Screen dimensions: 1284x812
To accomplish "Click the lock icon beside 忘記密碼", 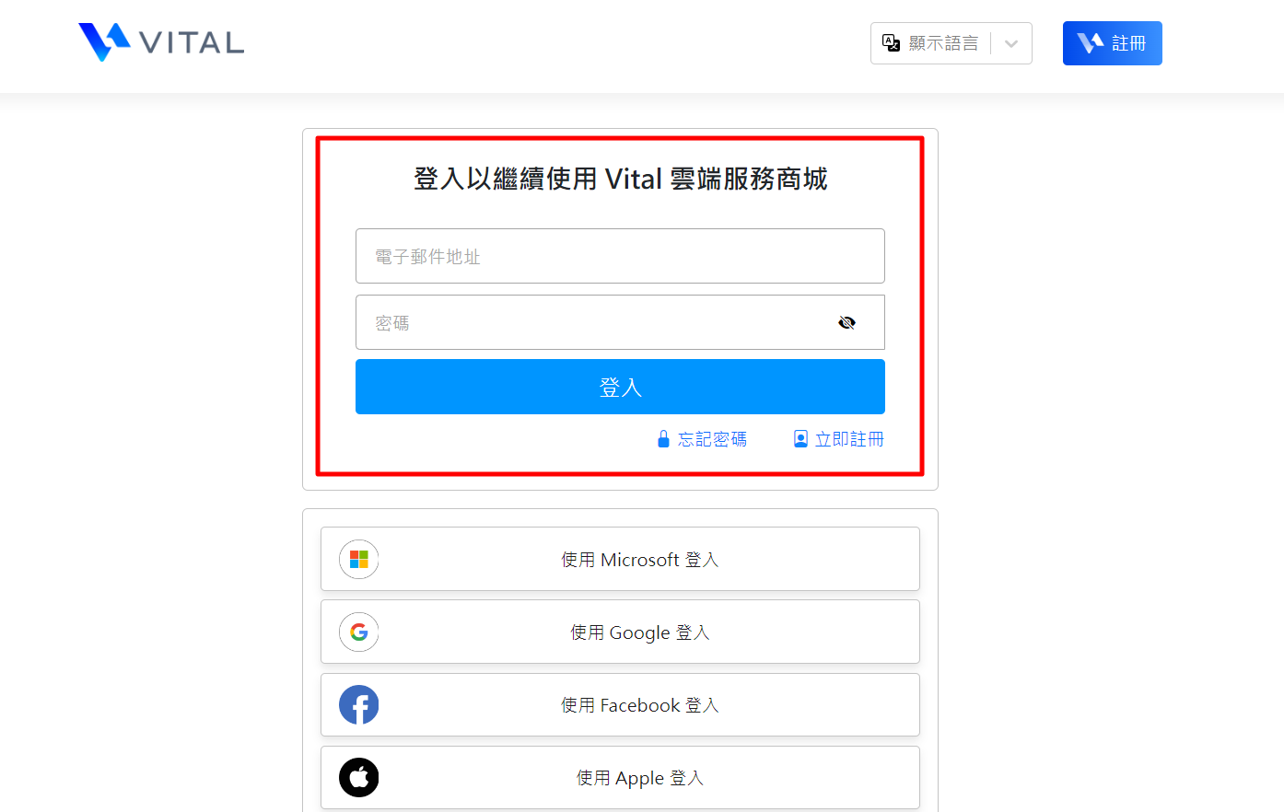I will tap(663, 439).
